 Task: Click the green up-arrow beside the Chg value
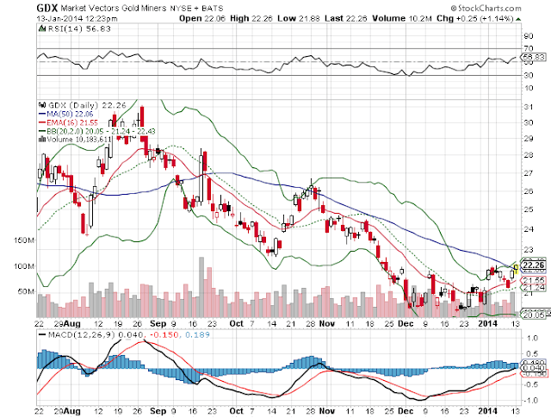point(518,19)
